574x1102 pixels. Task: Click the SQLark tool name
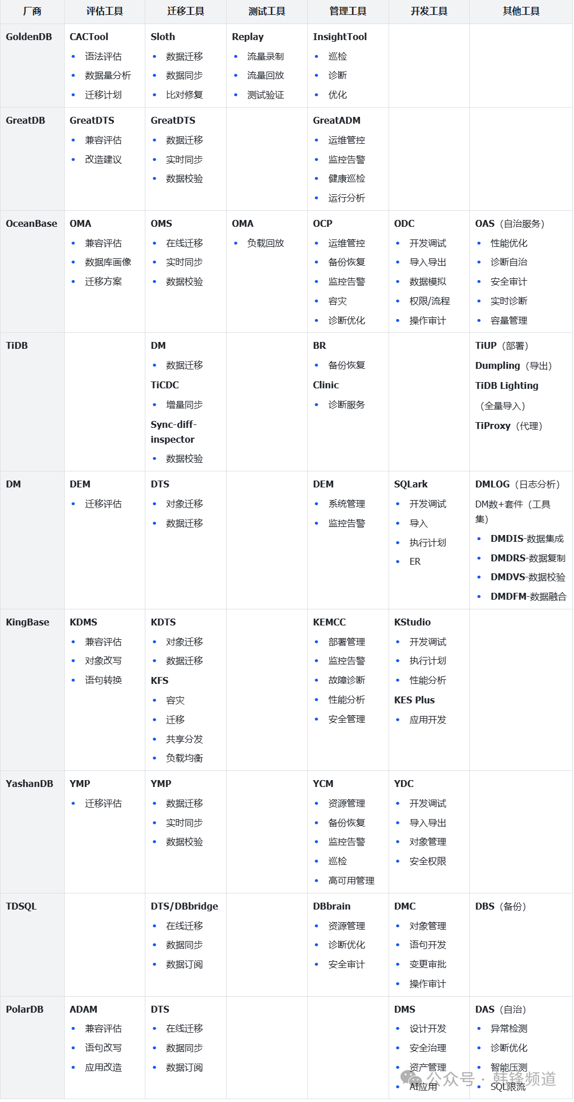411,484
